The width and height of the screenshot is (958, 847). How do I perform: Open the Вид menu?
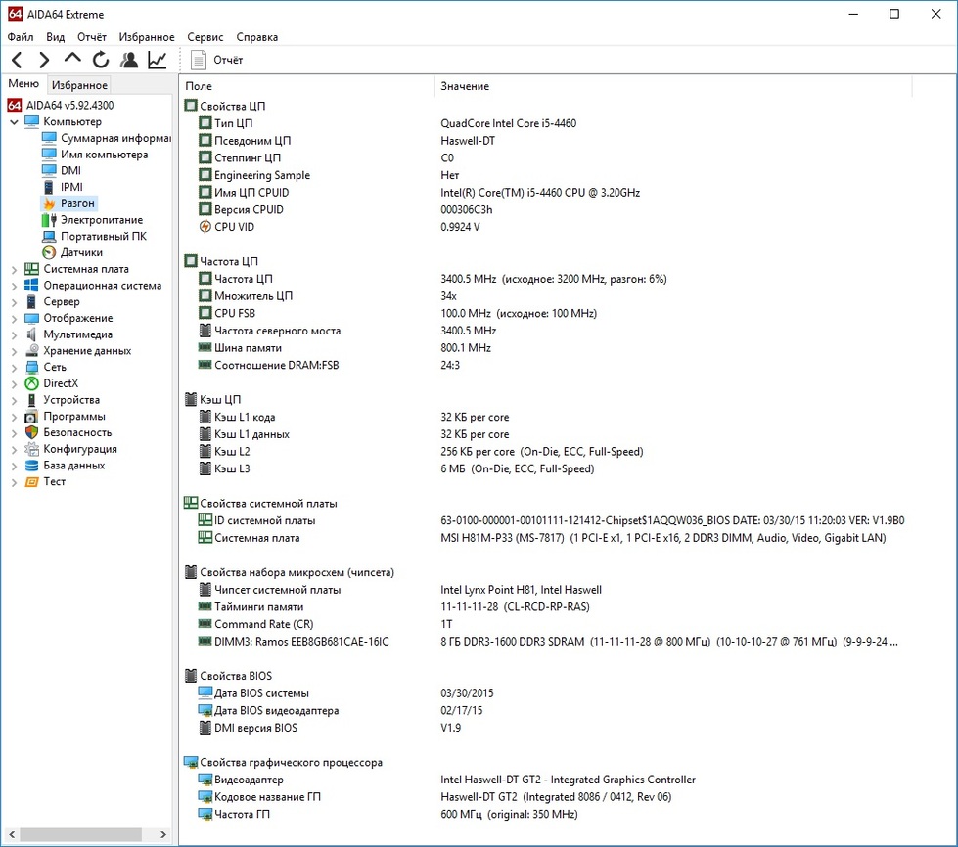pyautogui.click(x=55, y=37)
